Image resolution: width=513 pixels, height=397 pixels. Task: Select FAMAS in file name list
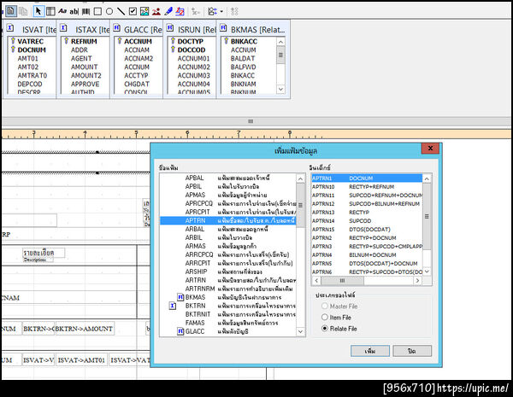click(x=227, y=323)
